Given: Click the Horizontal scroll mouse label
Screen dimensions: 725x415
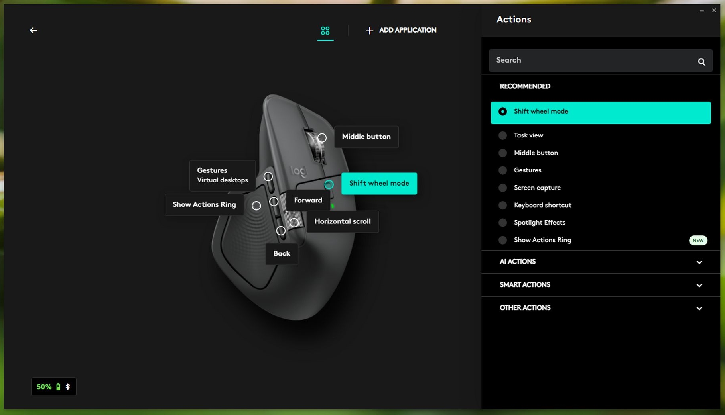Looking at the screenshot, I should pos(342,221).
